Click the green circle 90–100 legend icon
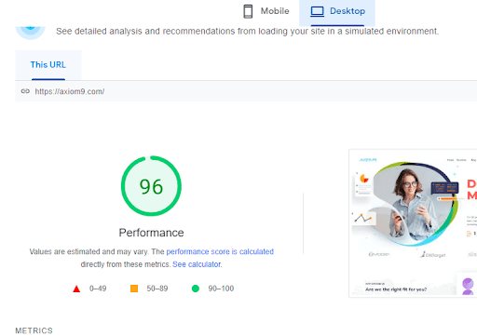477x336 pixels. click(196, 289)
